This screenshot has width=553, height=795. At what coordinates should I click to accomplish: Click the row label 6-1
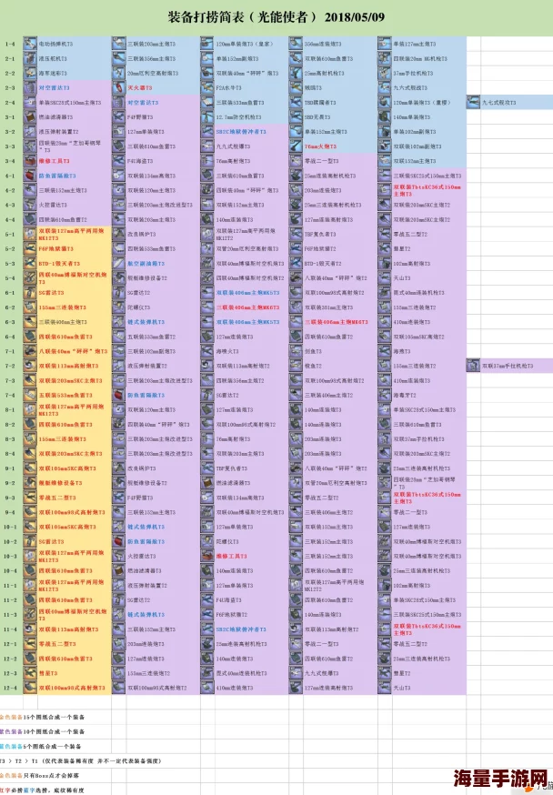10,293
